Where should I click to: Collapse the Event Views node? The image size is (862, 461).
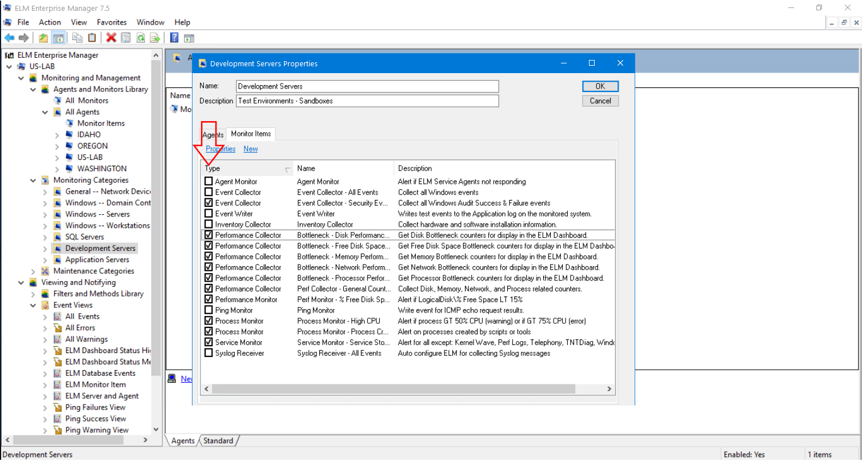(33, 305)
